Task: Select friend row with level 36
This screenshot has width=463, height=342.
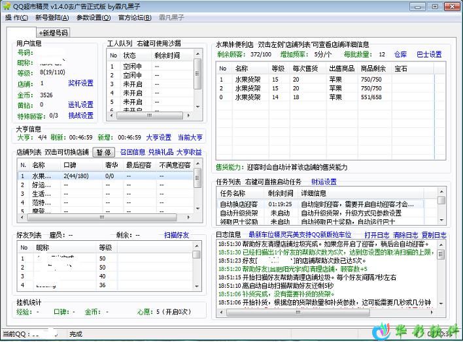Action: coord(105,285)
